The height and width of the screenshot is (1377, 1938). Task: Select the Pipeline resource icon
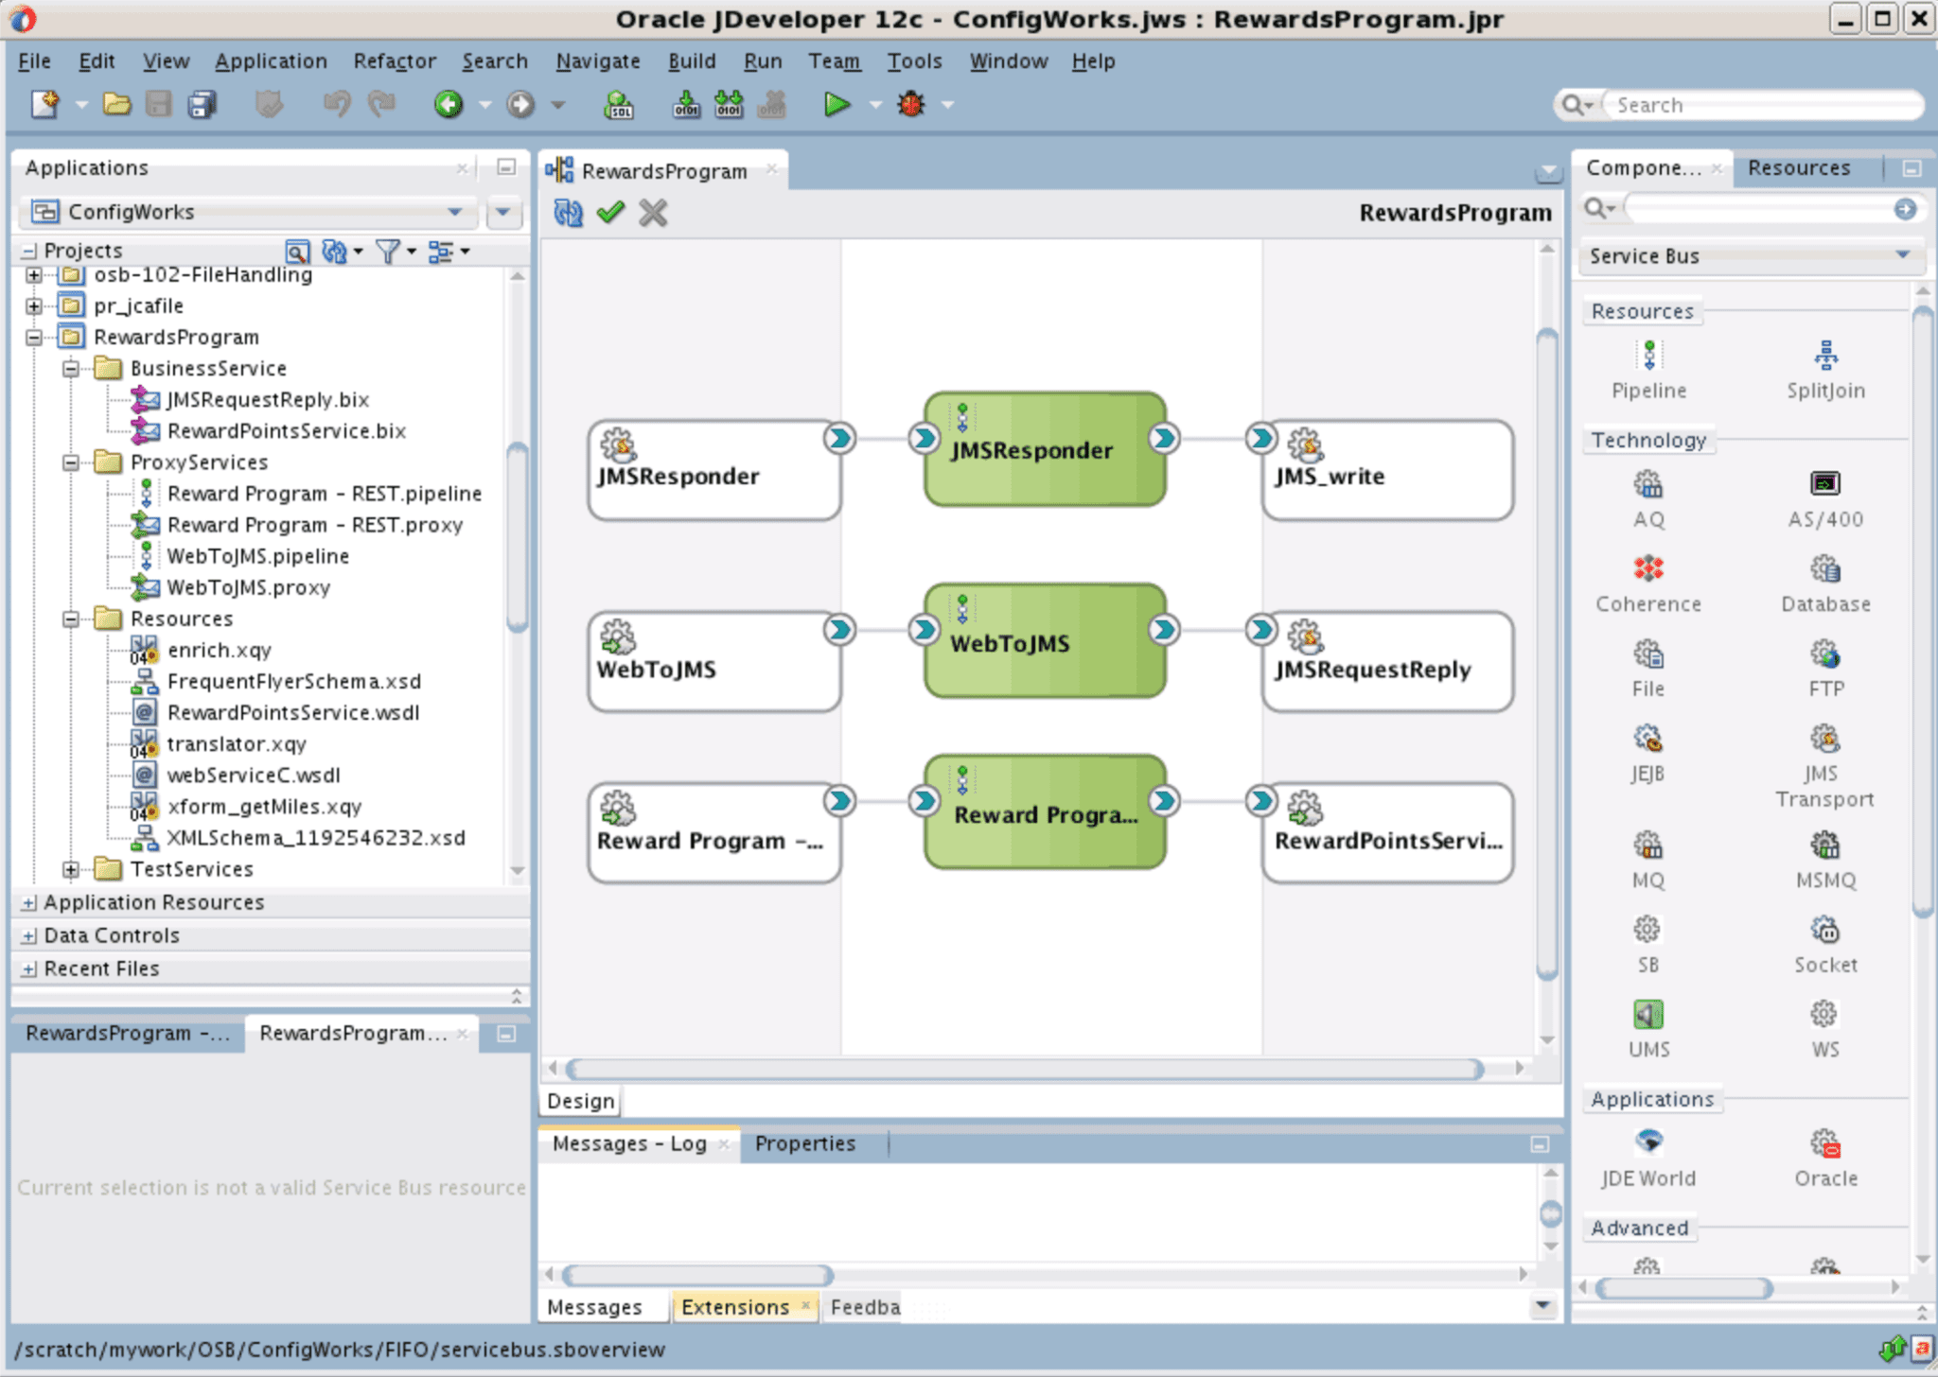pyautogui.click(x=1647, y=355)
